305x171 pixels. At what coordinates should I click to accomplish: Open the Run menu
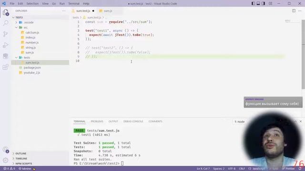point(62,3)
